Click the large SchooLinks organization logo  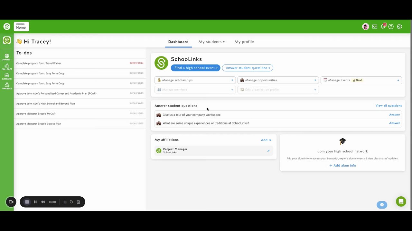[x=161, y=63]
